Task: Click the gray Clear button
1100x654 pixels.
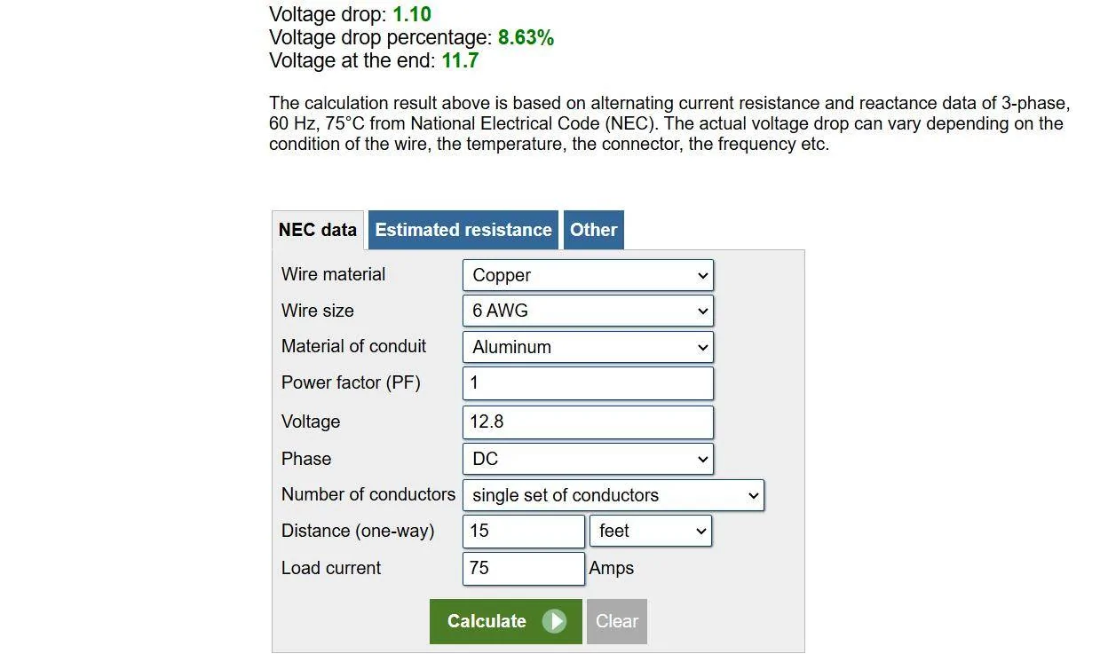Action: click(616, 621)
